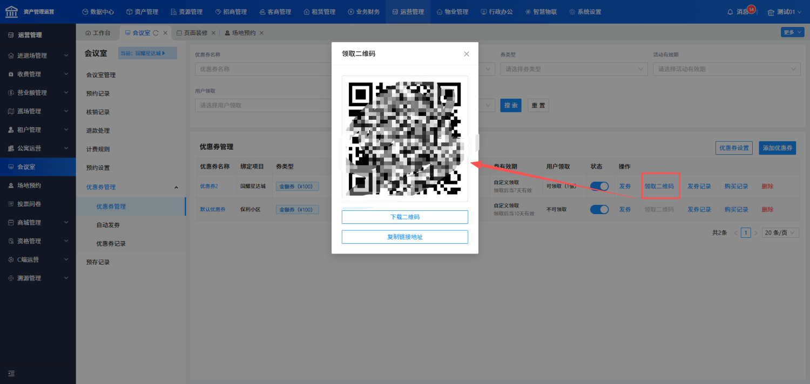The width and height of the screenshot is (810, 384).
Task: Refresh the 会议室 tab via its reload icon
Action: click(x=156, y=33)
